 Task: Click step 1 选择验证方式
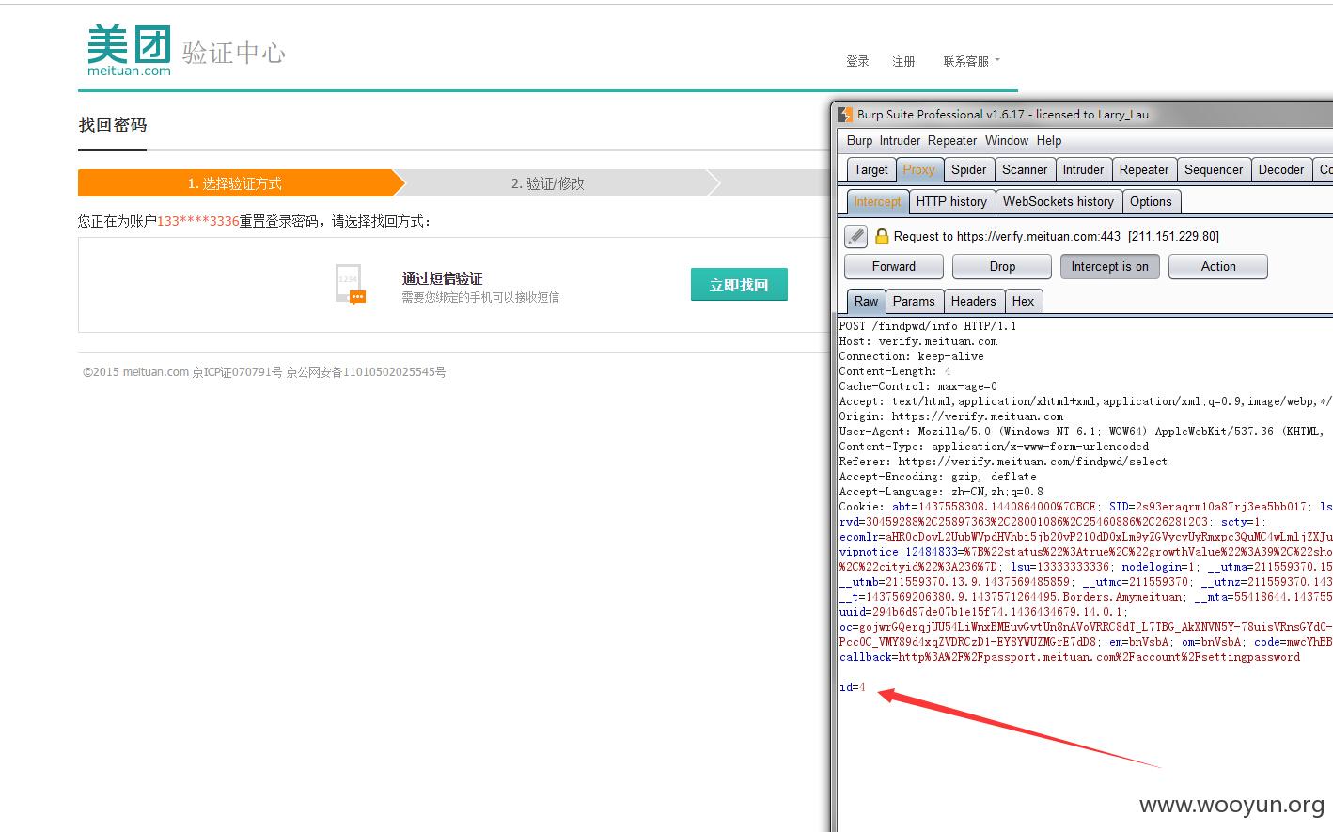[234, 183]
